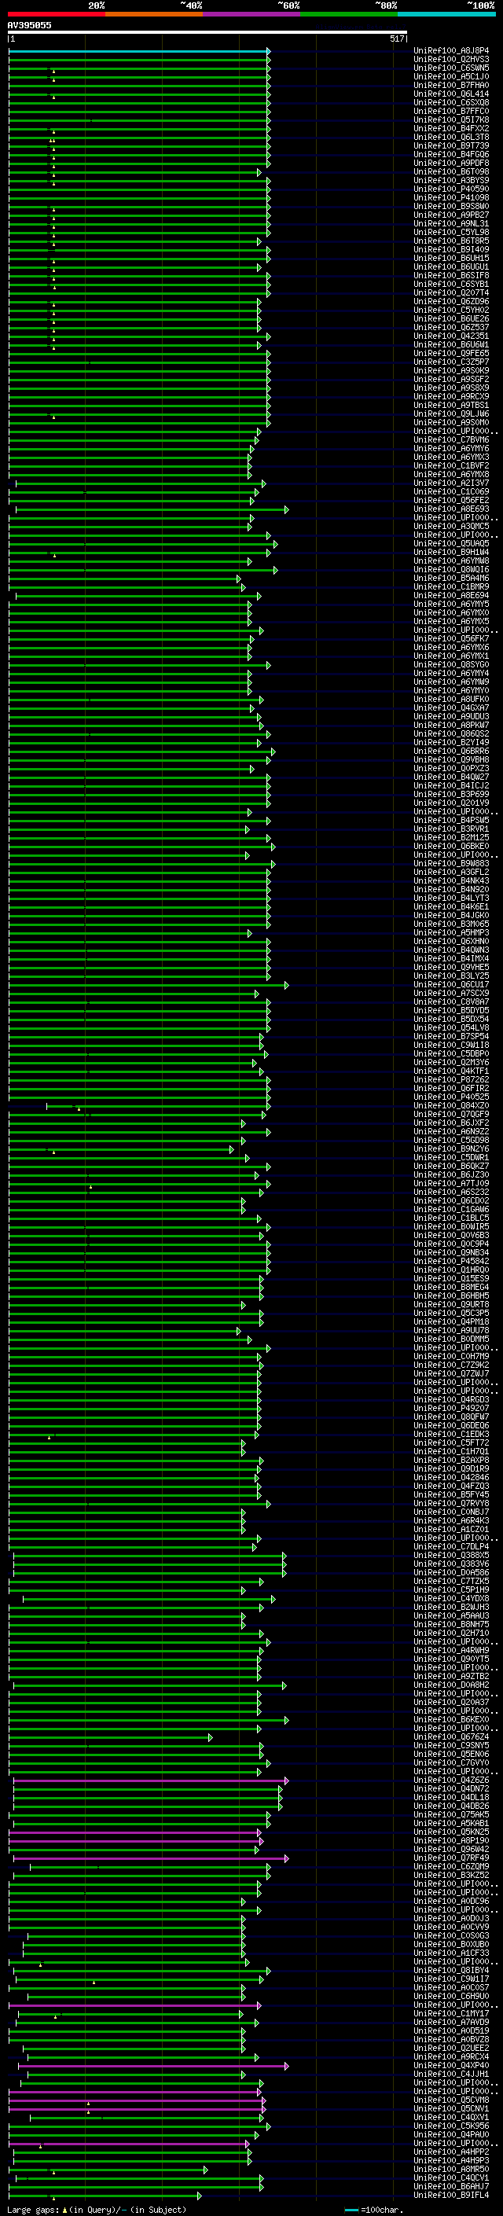Open hit UniRef100_P40590
This screenshot has width=503, height=2216.
(450, 189)
